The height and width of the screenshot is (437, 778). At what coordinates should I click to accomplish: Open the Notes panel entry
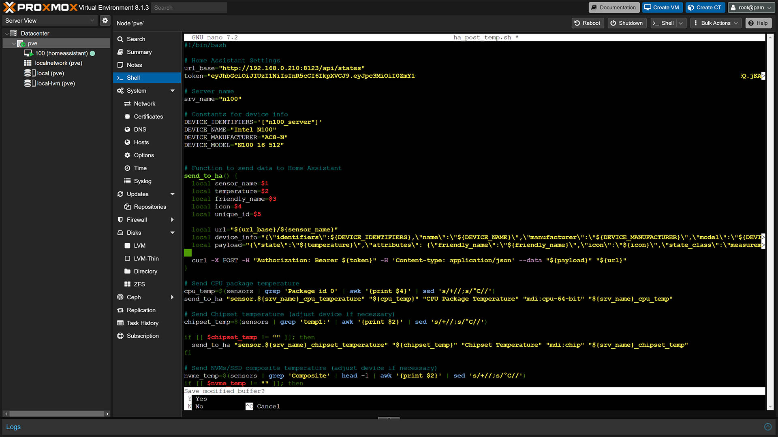click(134, 65)
